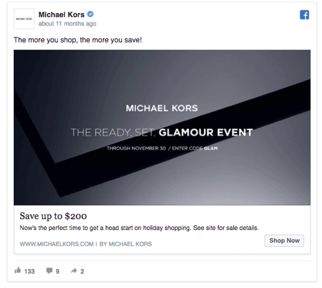This screenshot has height=288, width=322.
Task: Click the Shop Now button
Action: [284, 240]
